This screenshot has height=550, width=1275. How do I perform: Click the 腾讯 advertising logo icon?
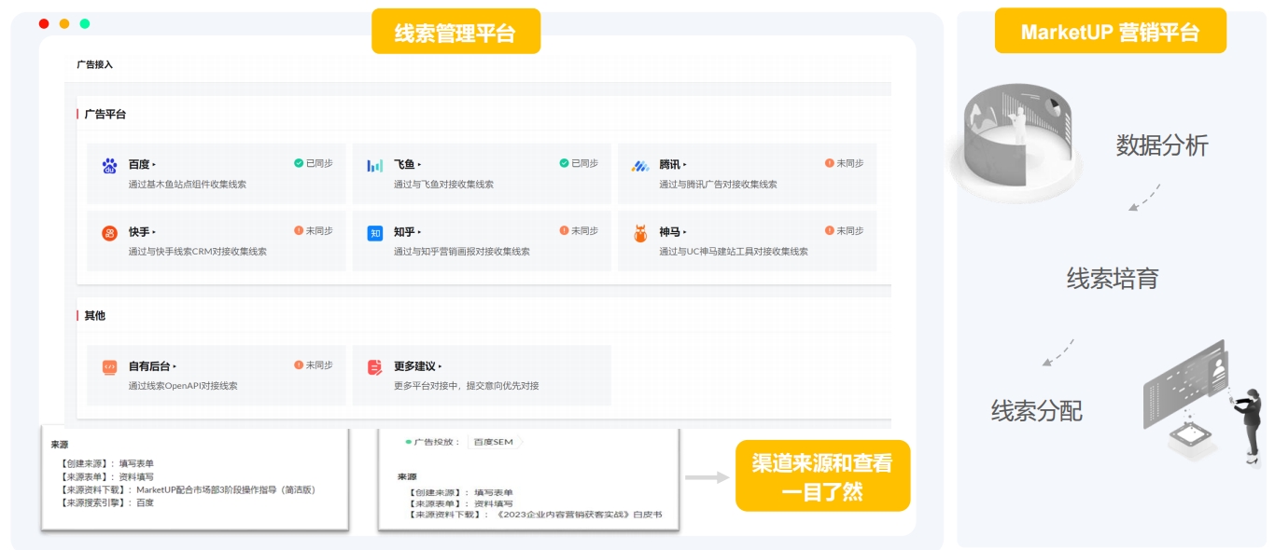click(640, 166)
